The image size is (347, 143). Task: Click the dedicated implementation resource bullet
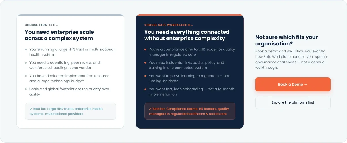70,78
